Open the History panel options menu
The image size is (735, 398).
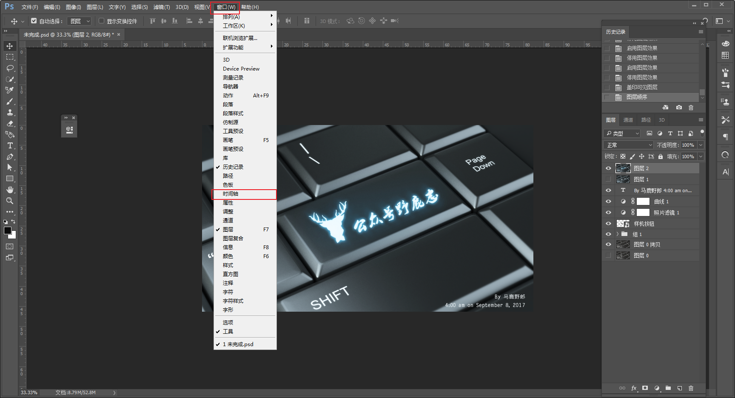click(701, 32)
